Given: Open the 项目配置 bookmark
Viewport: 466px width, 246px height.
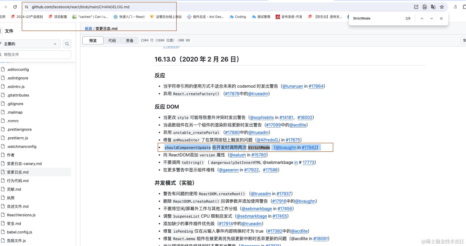Looking at the screenshot, I should pyautogui.click(x=58, y=17).
